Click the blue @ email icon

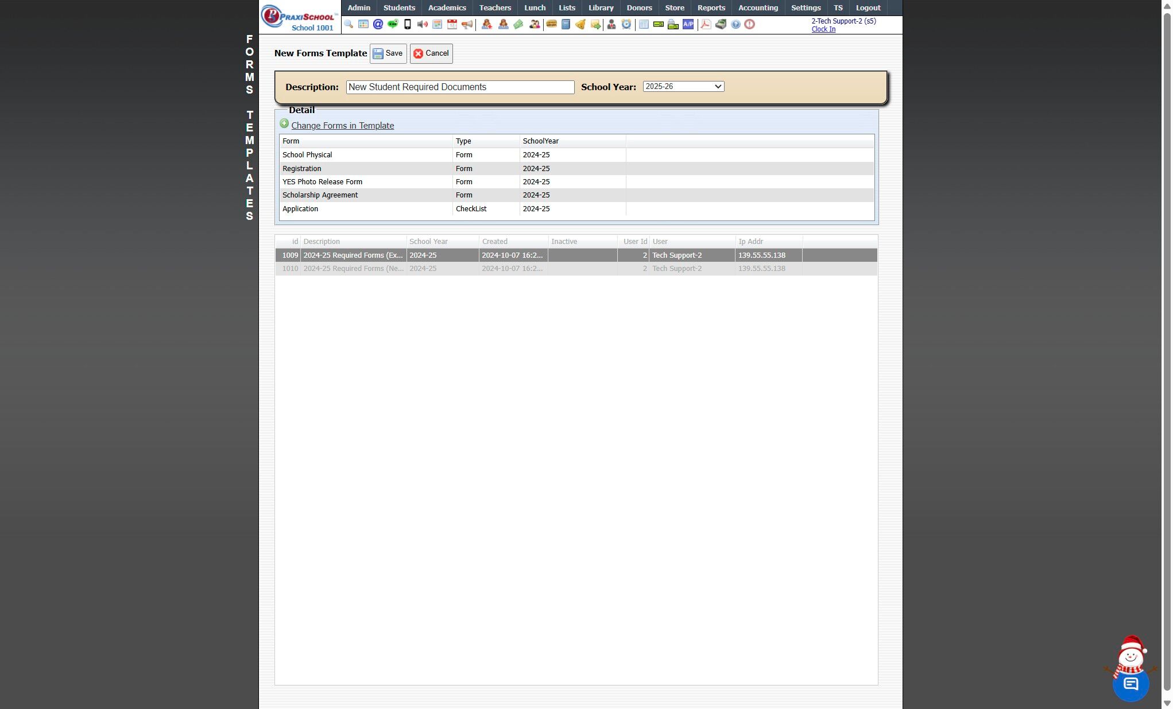pyautogui.click(x=378, y=24)
